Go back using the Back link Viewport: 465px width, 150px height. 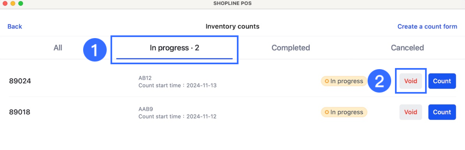pos(15,26)
